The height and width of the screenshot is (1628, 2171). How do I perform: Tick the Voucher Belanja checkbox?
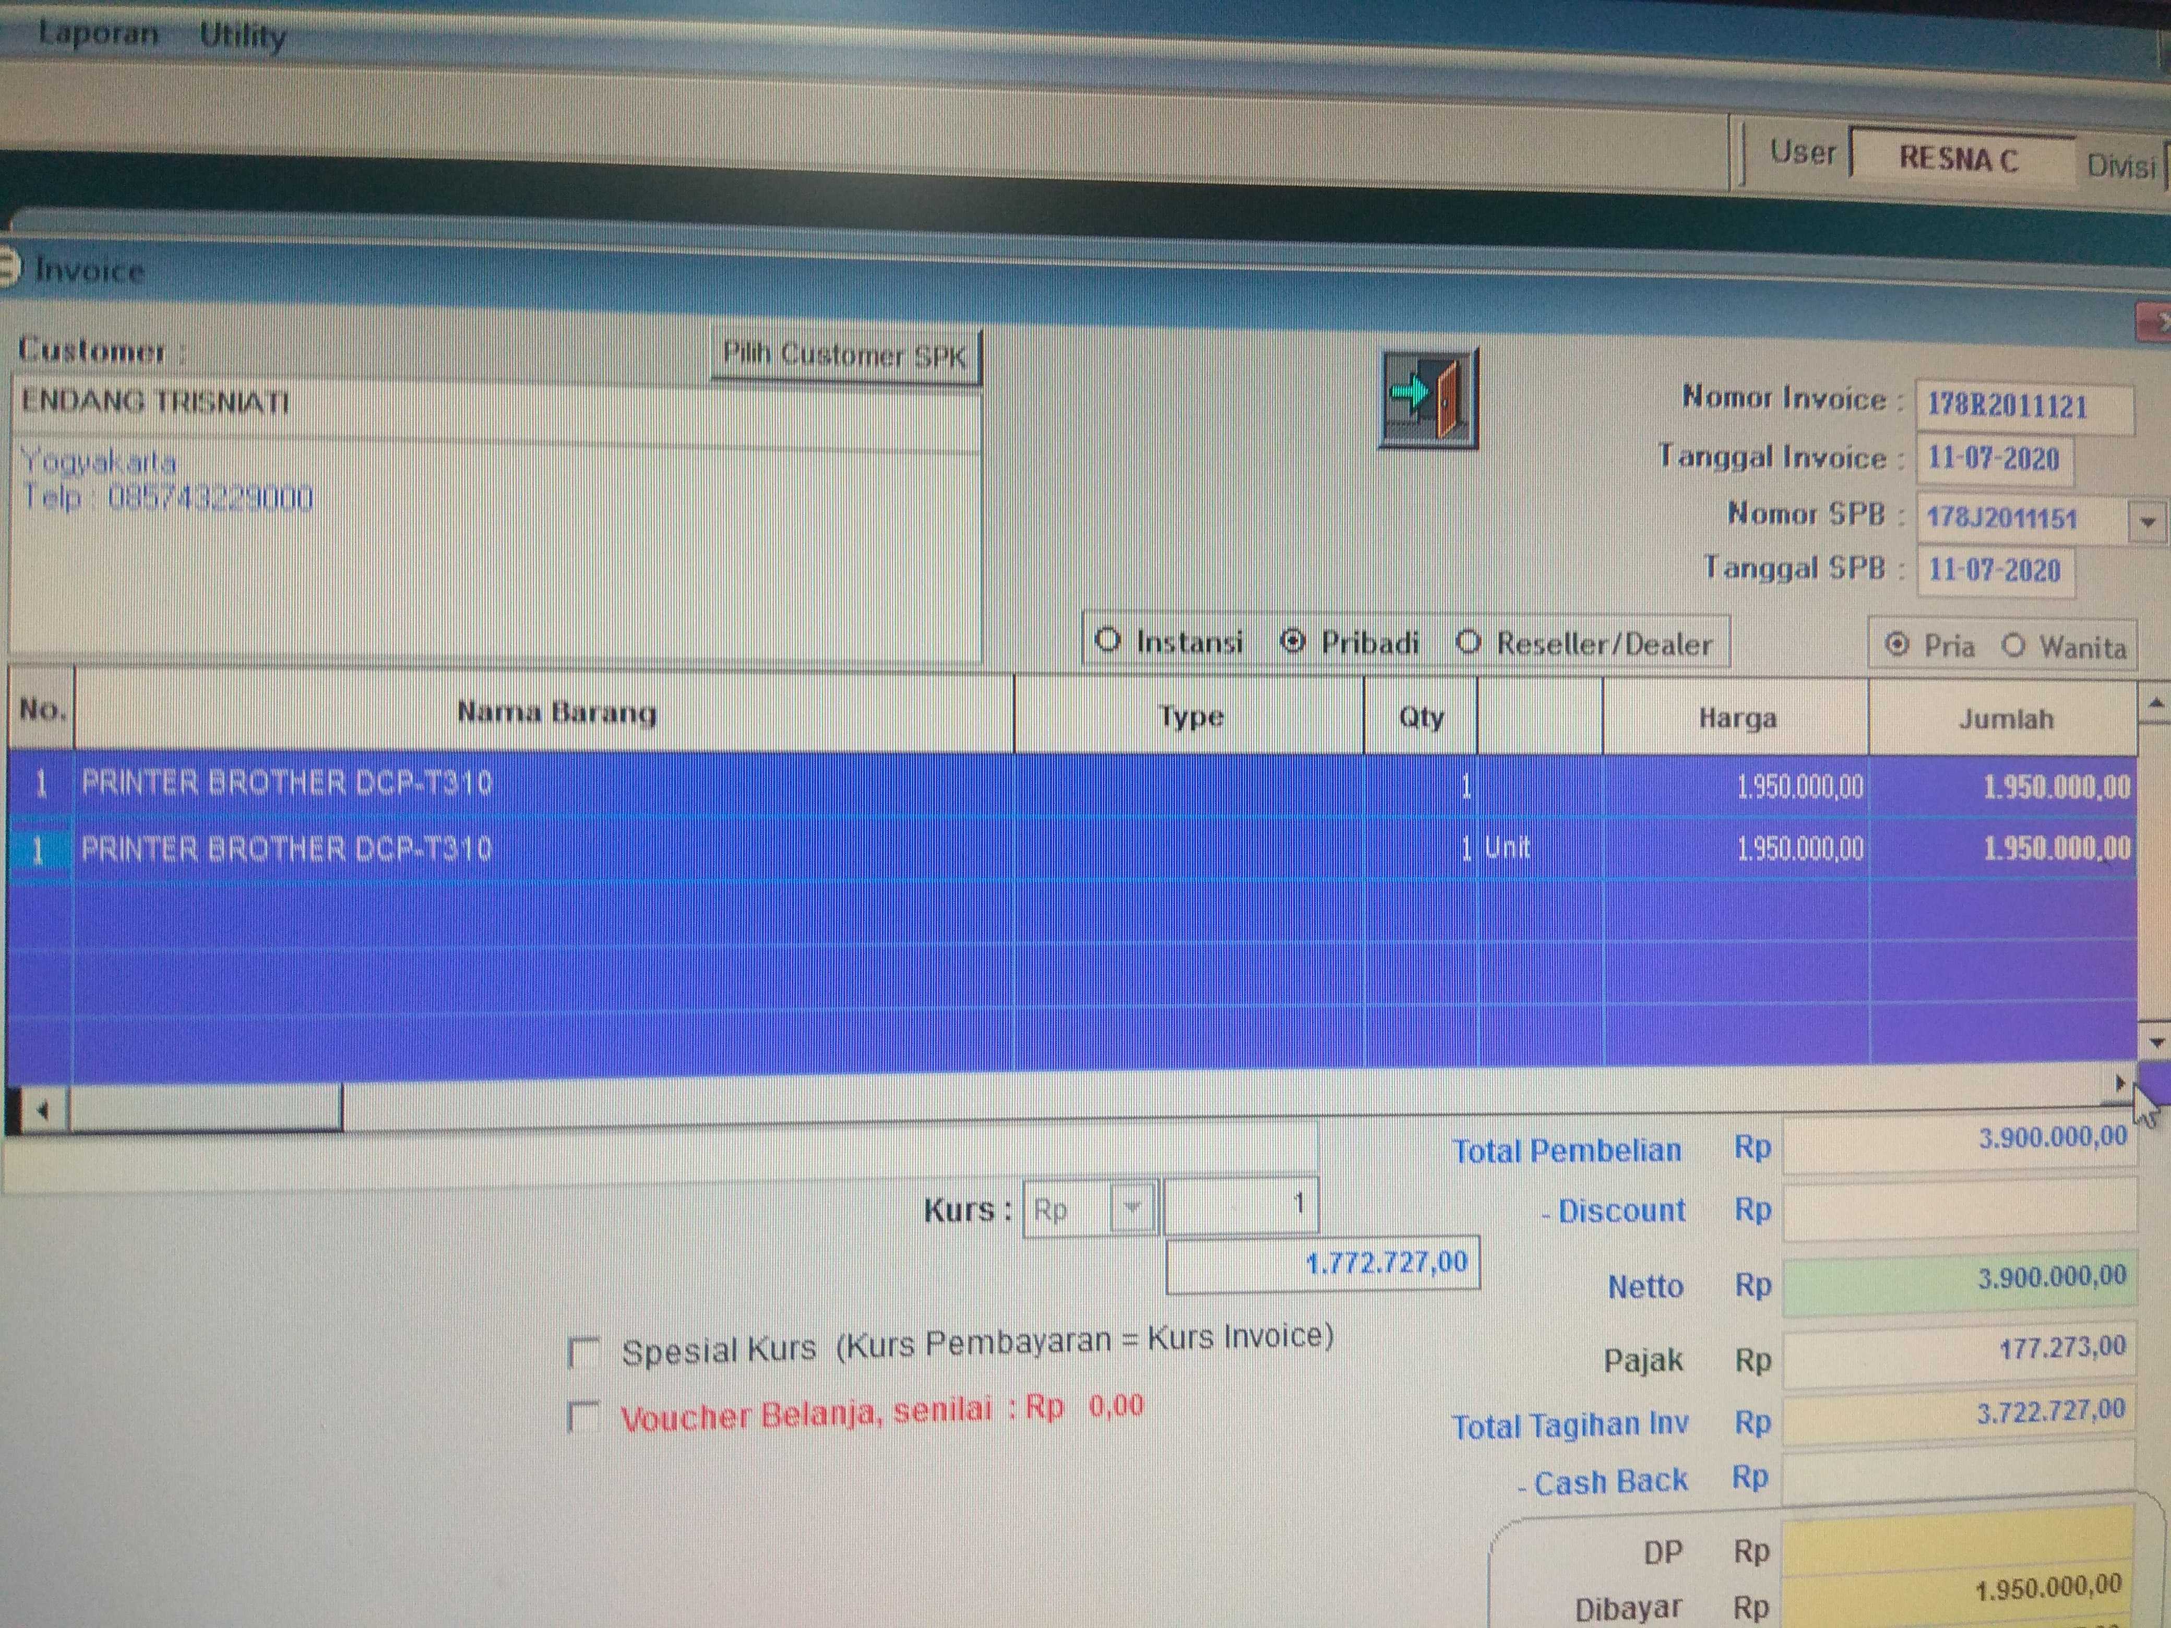[584, 1417]
